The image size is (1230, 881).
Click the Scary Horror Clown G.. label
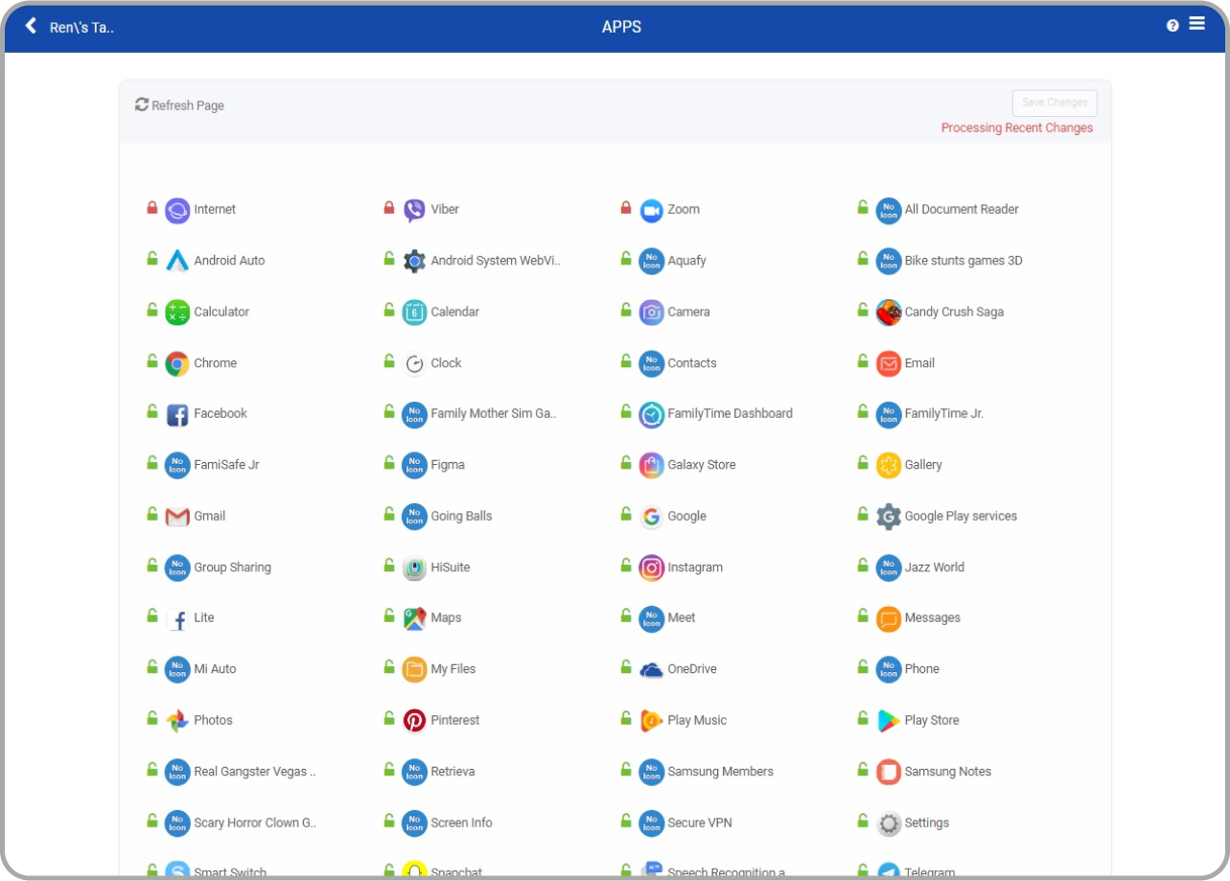pos(255,823)
